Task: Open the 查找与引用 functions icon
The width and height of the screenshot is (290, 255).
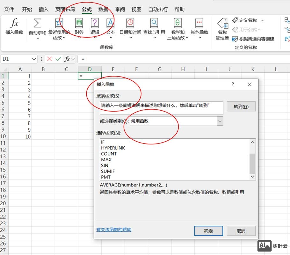Action: tap(154, 24)
